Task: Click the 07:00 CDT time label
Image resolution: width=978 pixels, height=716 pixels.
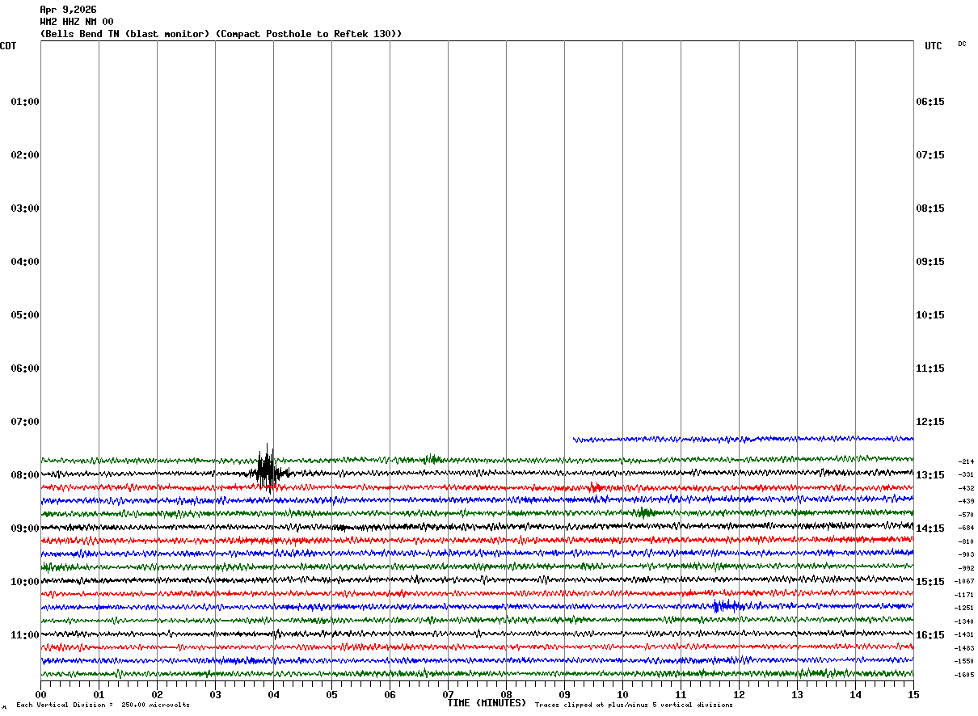Action: pyautogui.click(x=25, y=422)
